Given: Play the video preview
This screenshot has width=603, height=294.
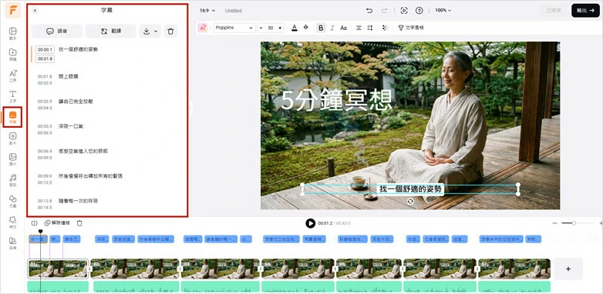Looking at the screenshot, I should [x=310, y=223].
